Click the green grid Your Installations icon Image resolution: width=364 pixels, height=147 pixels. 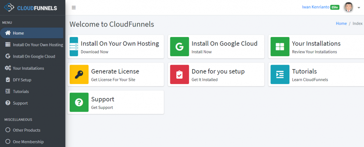280,47
